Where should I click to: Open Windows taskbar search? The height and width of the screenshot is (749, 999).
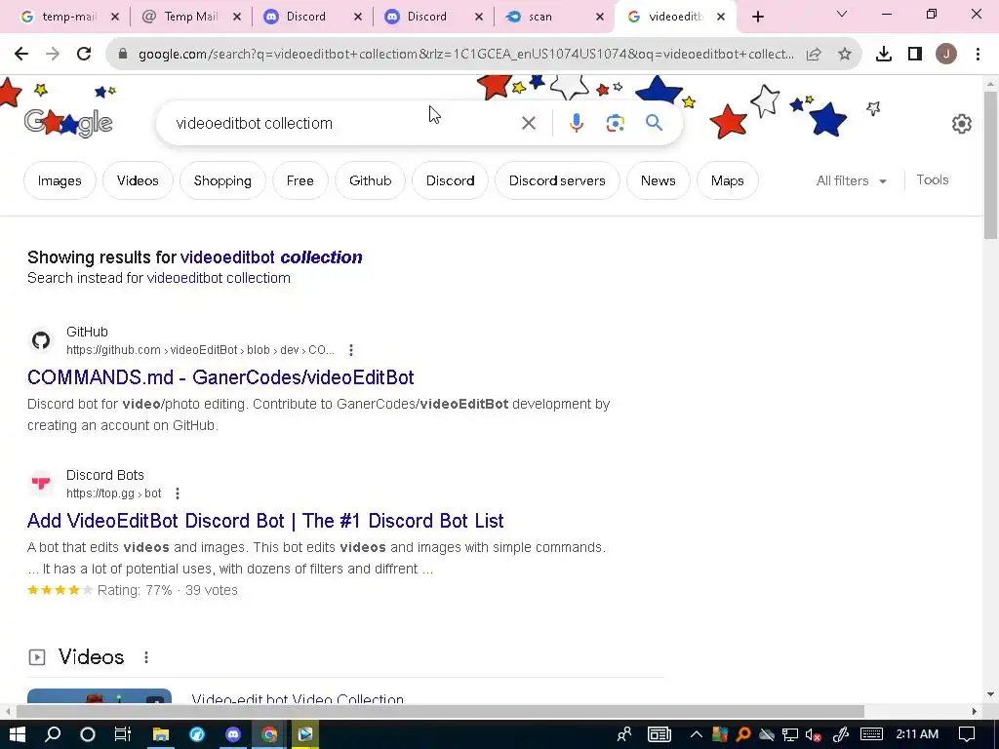point(53,734)
